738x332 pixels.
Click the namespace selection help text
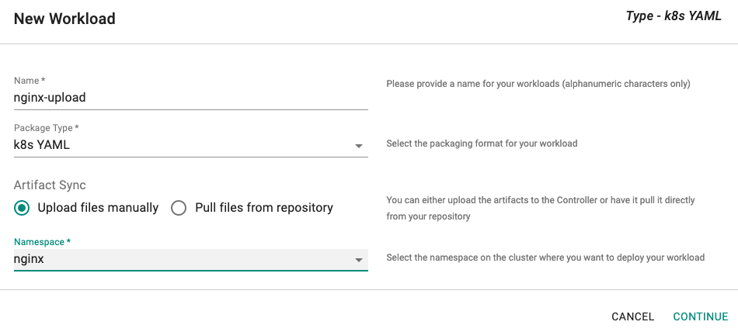pos(545,258)
